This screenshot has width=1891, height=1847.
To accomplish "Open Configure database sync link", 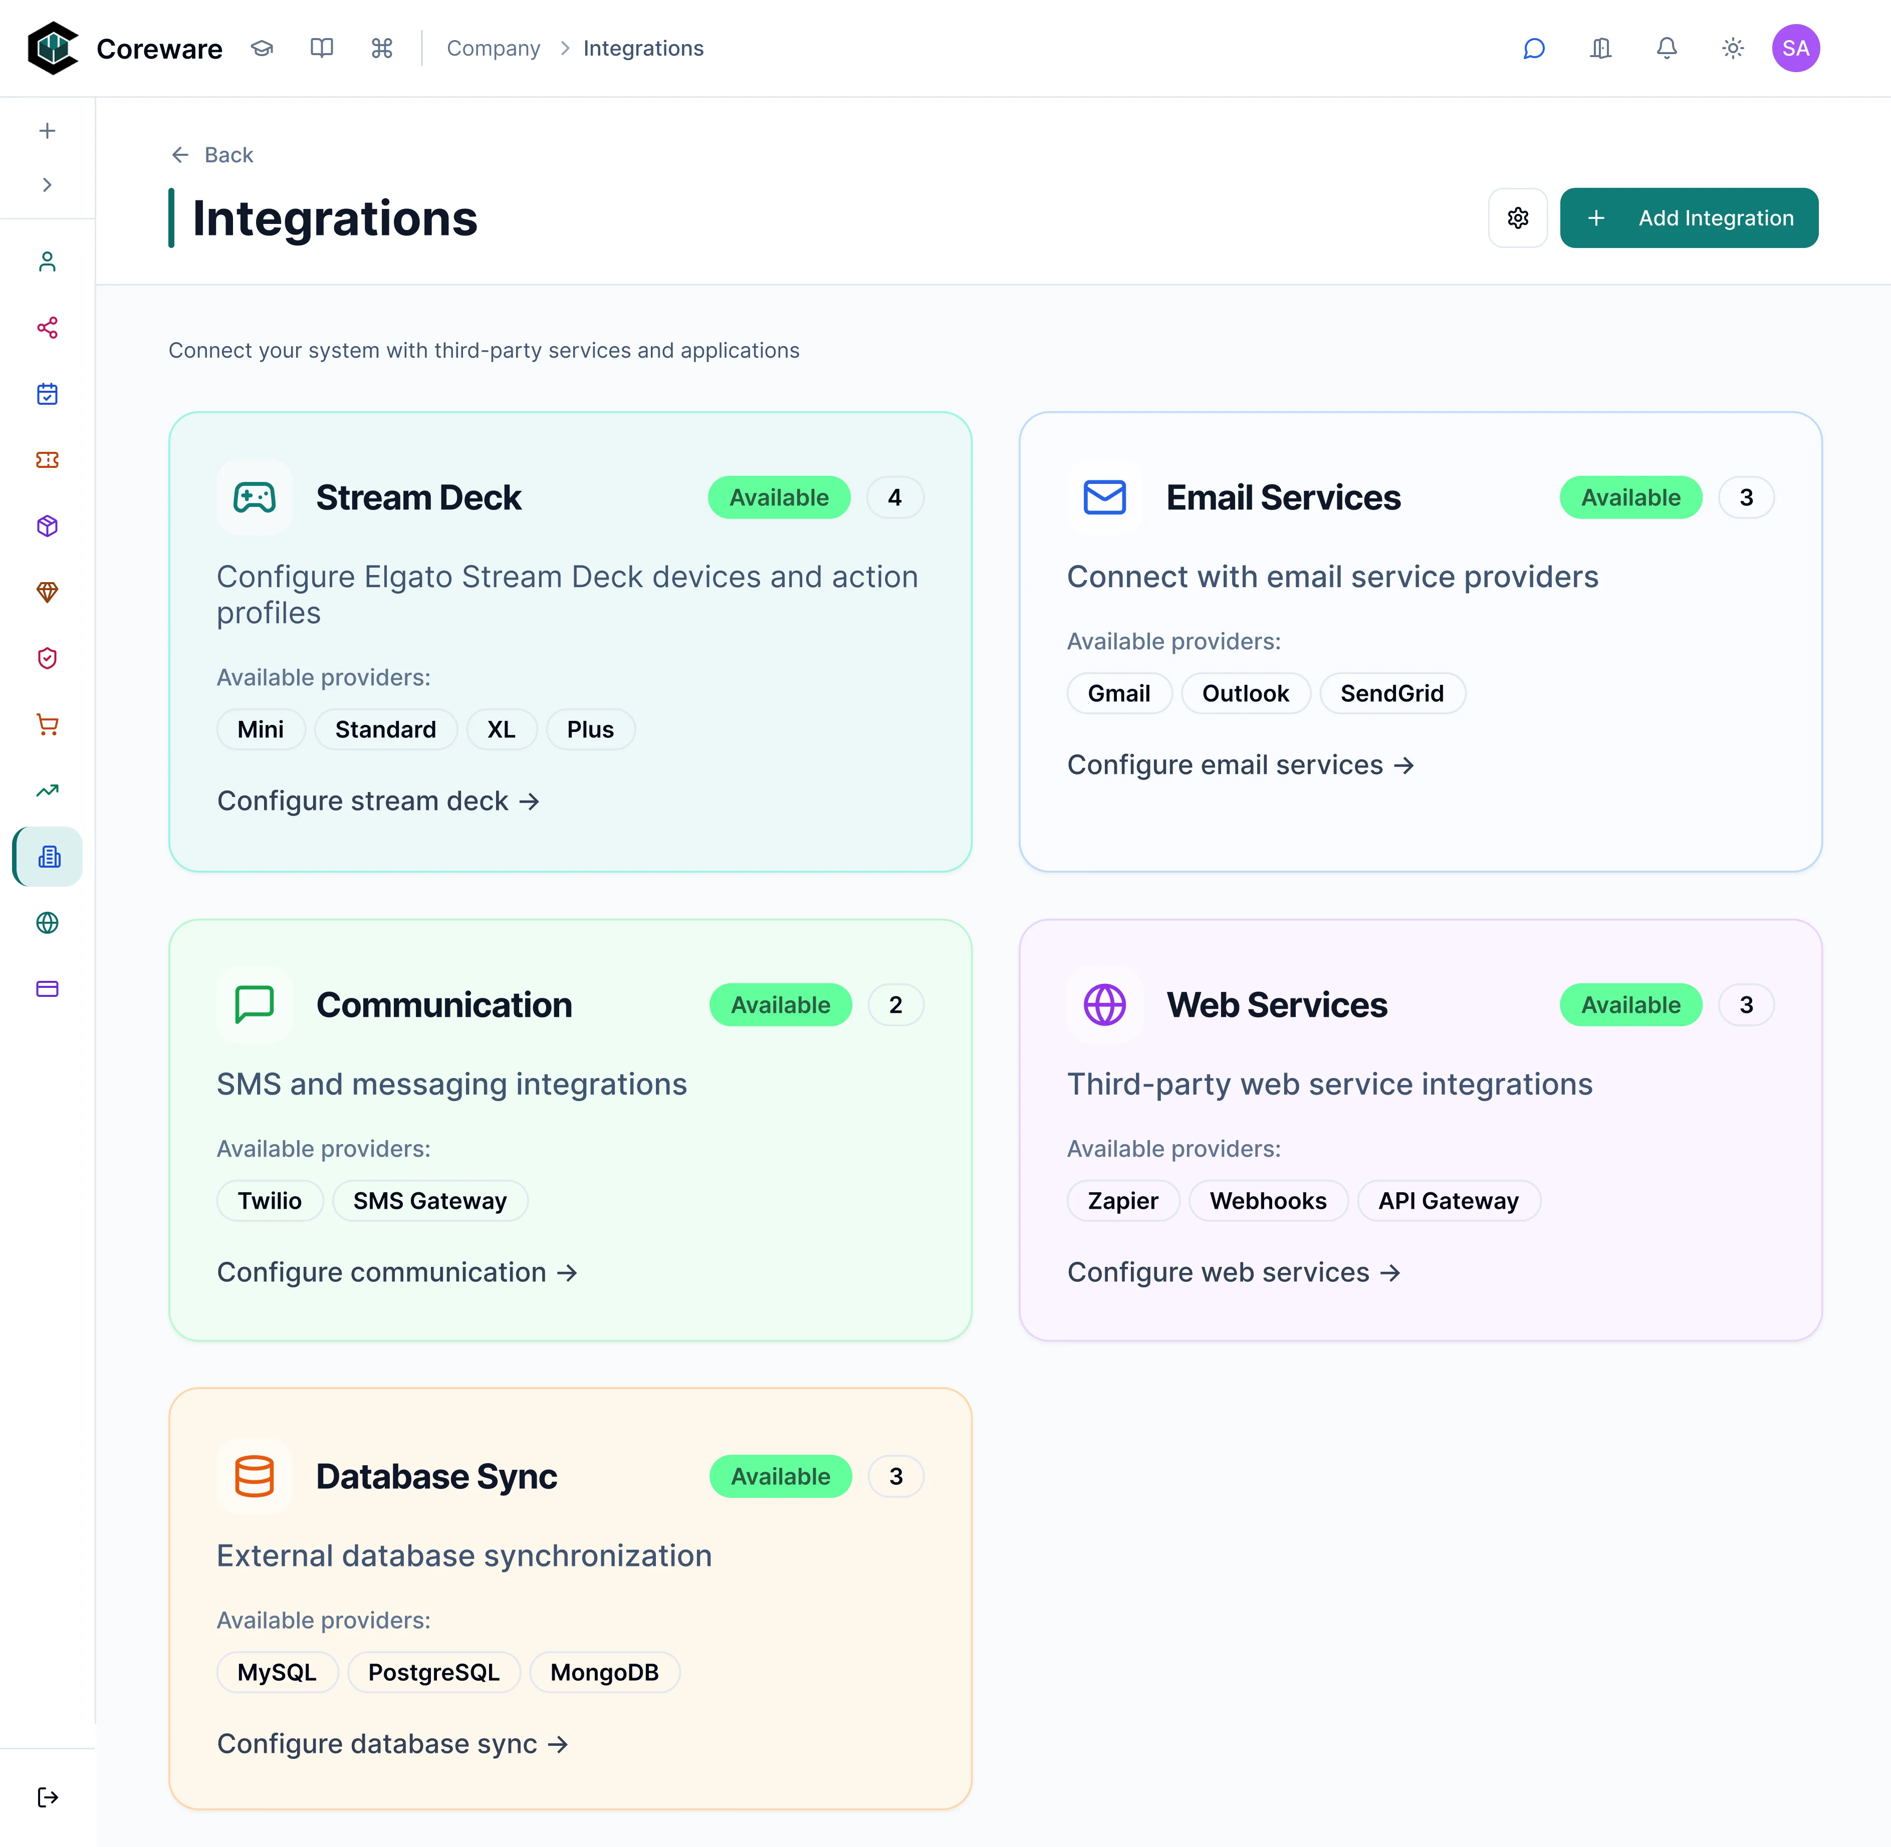I will click(393, 1744).
